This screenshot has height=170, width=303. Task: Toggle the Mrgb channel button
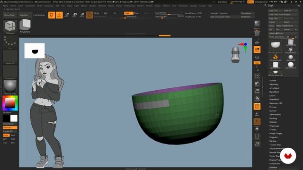coord(97,13)
